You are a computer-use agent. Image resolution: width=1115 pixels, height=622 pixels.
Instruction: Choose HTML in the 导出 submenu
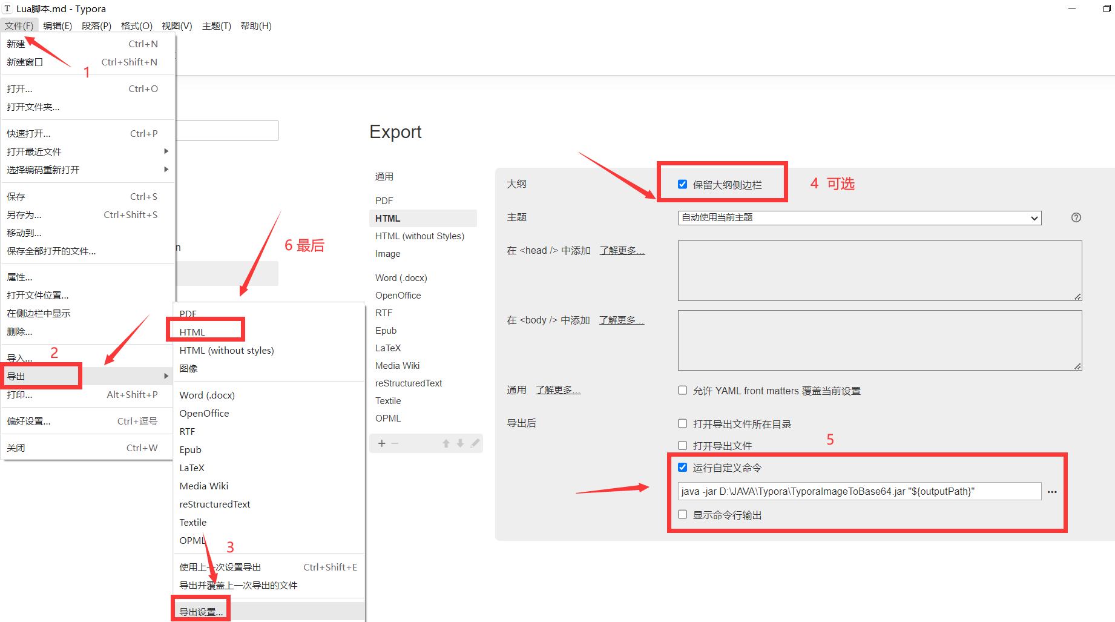click(269, 332)
